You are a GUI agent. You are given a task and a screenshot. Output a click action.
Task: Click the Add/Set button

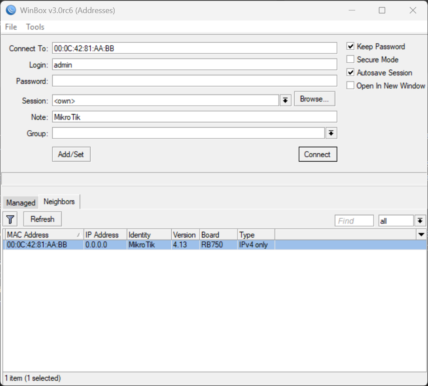pos(71,154)
